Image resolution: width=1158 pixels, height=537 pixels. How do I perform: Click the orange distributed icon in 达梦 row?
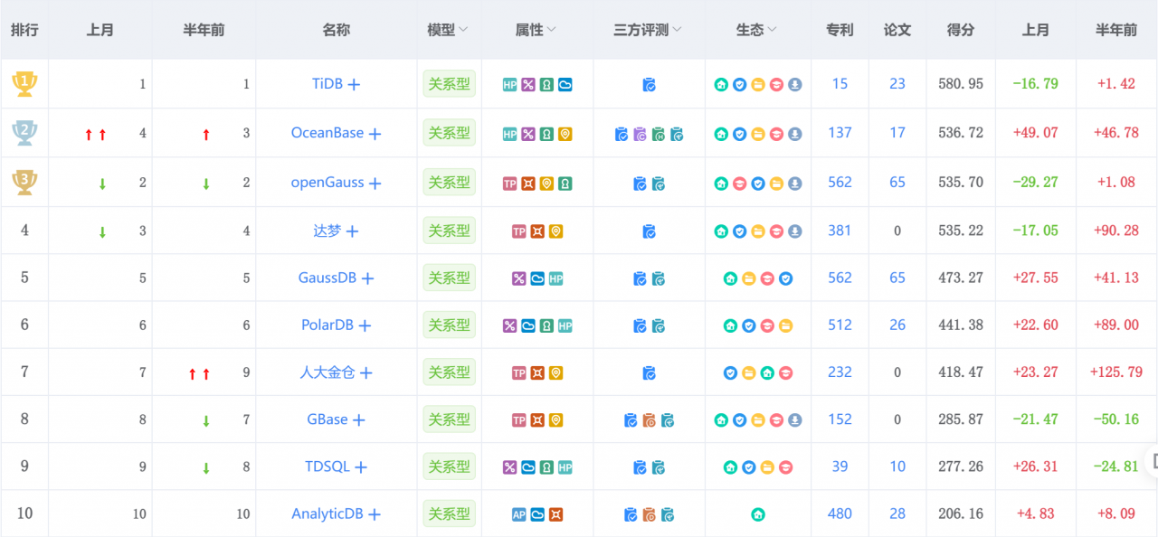tap(537, 231)
